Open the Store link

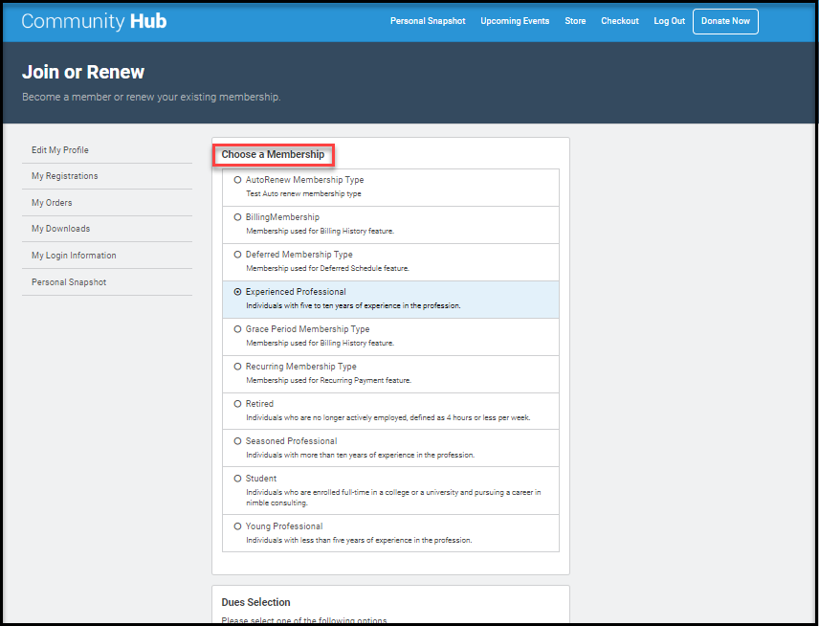point(575,21)
